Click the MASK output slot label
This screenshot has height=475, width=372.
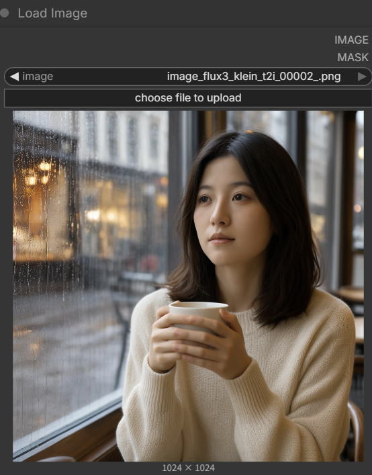tap(353, 57)
